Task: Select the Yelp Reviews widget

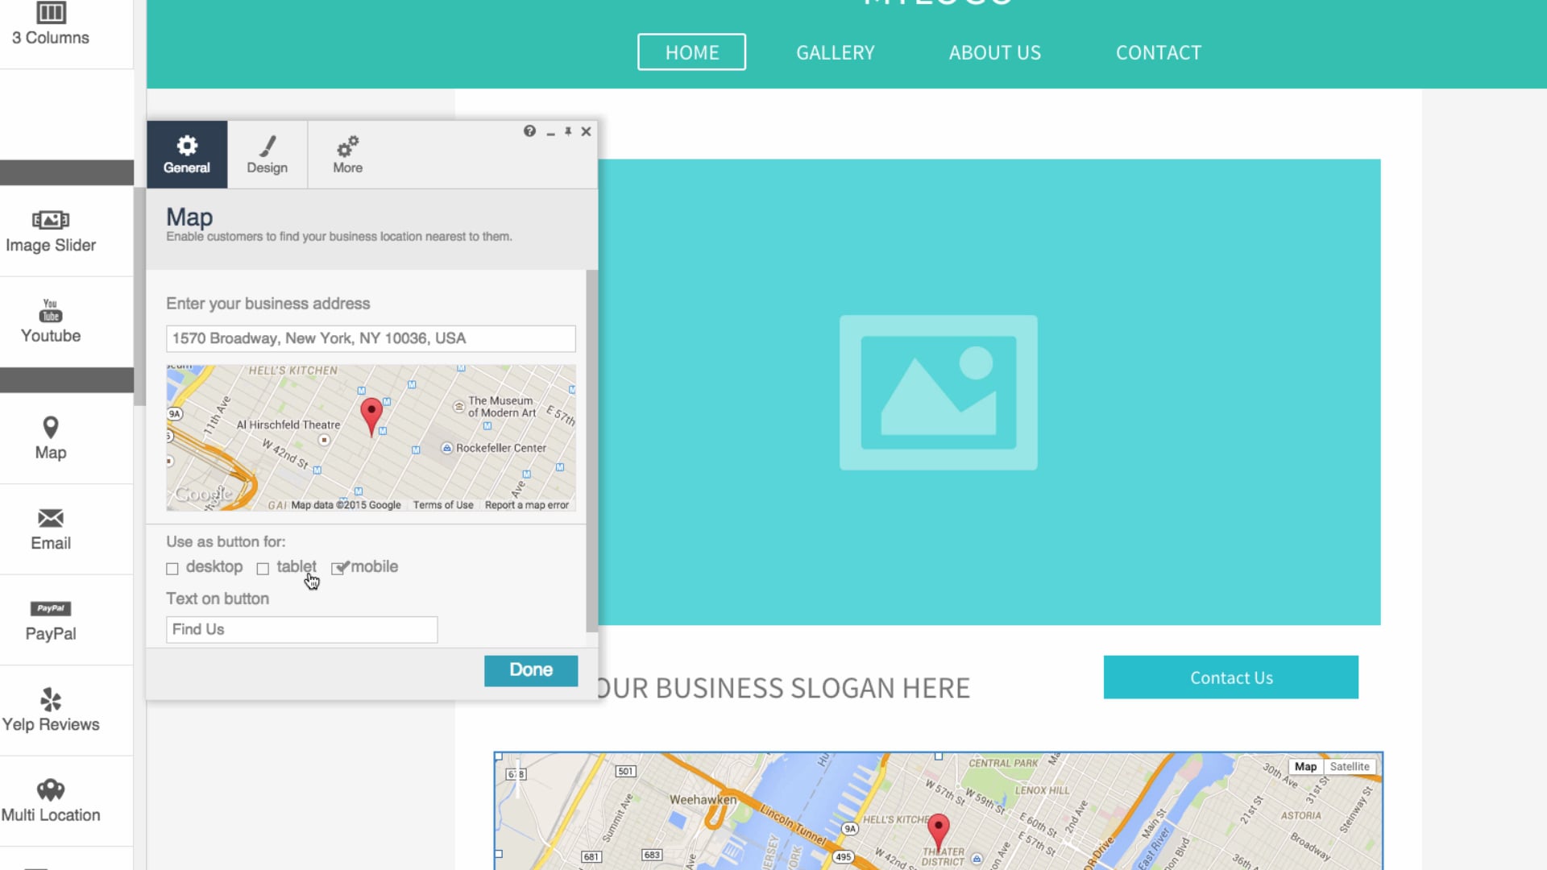Action: (51, 710)
